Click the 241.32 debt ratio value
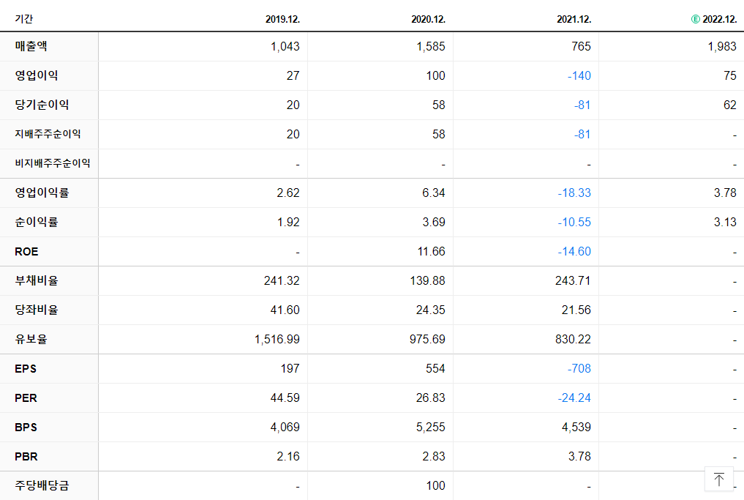Viewport: 744px width, 500px height. point(282,280)
